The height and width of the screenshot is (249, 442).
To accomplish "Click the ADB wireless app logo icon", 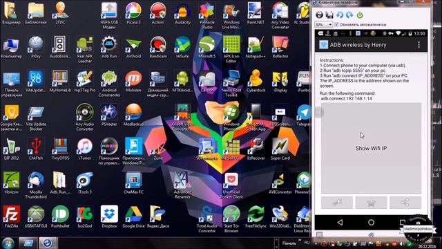I will coord(323,44).
